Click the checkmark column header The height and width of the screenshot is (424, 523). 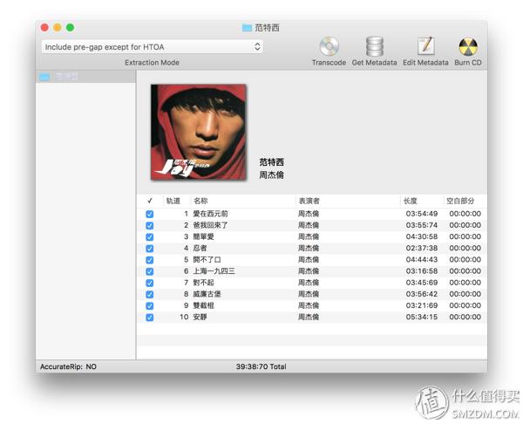coord(150,201)
